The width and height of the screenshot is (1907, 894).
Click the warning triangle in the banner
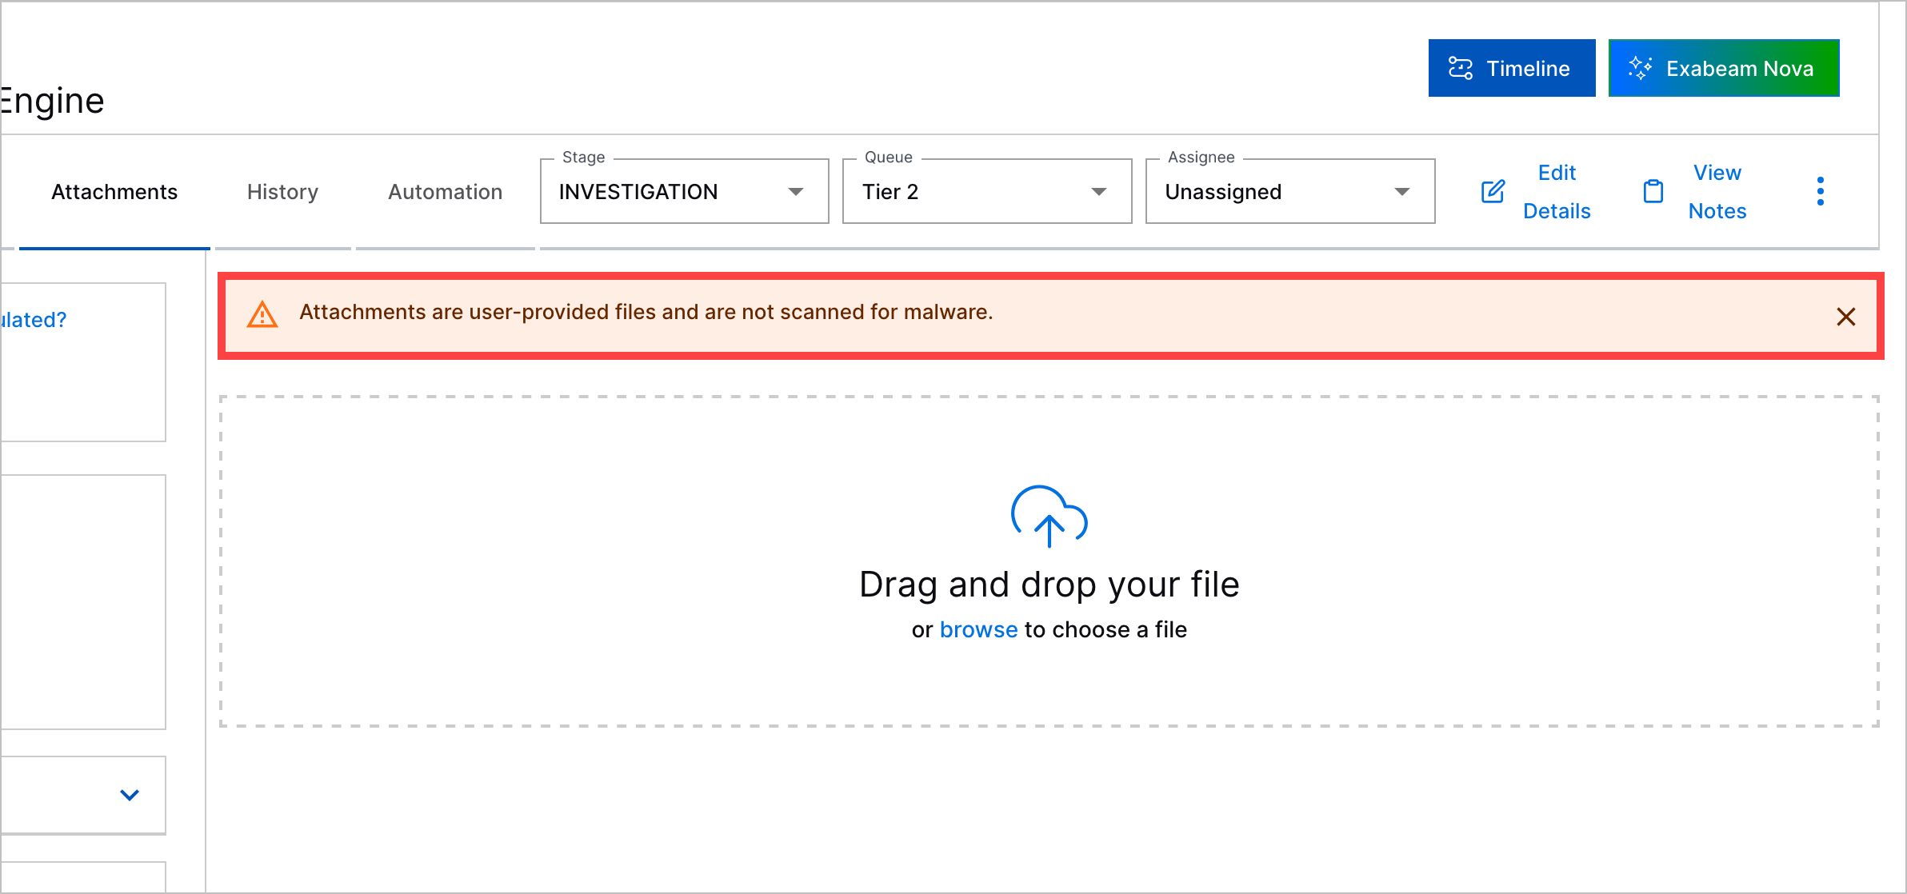(x=262, y=315)
